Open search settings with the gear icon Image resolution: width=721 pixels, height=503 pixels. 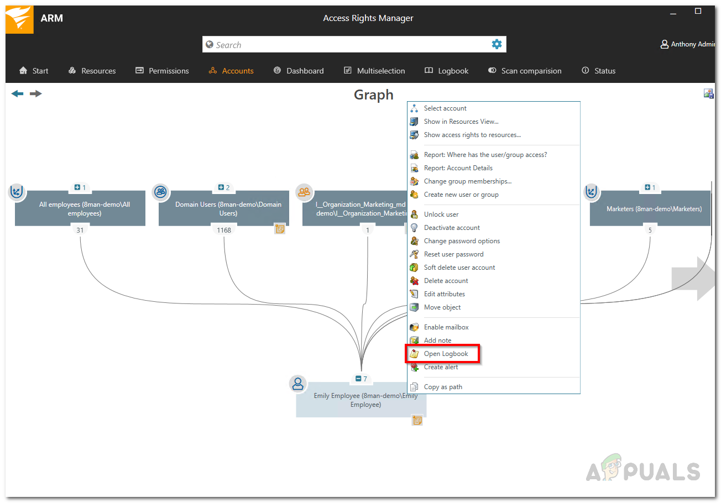[x=497, y=44]
